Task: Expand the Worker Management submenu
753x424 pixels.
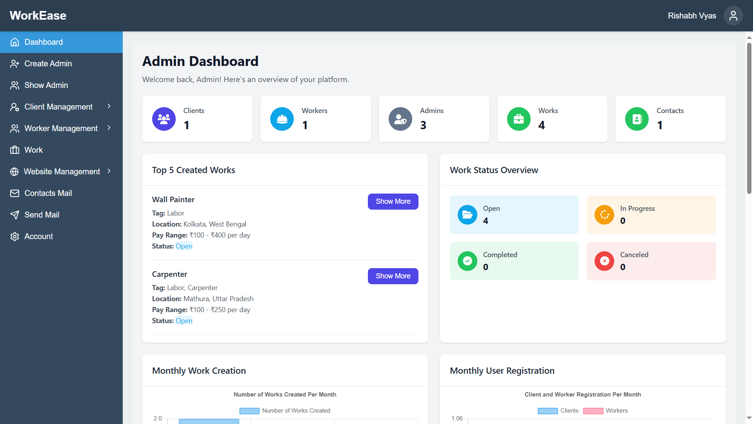Action: coord(109,128)
